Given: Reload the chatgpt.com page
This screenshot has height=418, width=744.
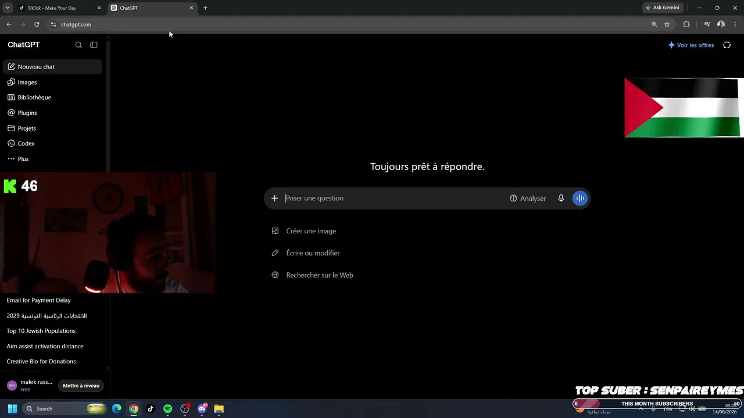Looking at the screenshot, I should pos(37,24).
